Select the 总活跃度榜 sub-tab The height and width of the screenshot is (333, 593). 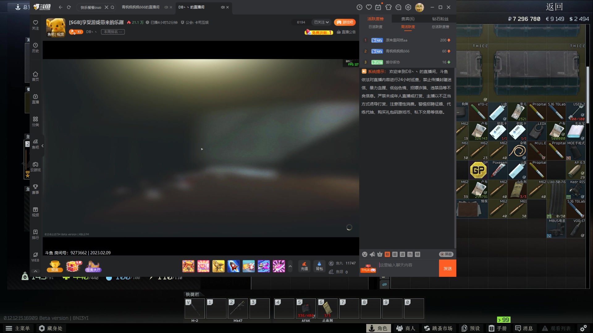pyautogui.click(x=440, y=27)
